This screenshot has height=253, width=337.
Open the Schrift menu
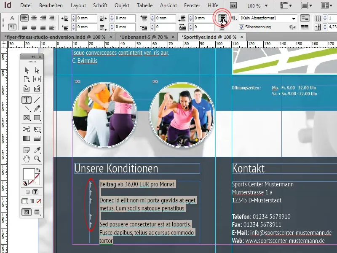coord(100,5)
